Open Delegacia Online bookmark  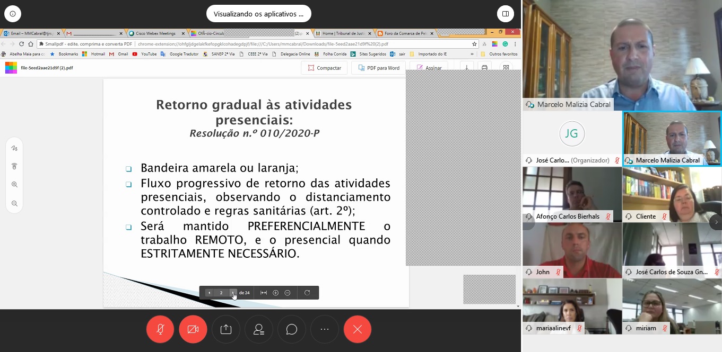point(291,54)
